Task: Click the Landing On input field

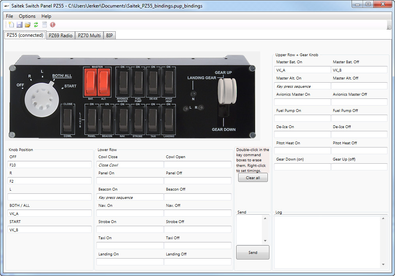Action: 130,262
